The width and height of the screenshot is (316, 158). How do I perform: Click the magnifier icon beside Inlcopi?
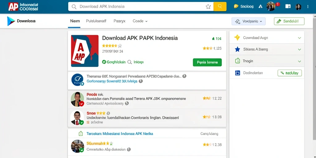[x=130, y=62]
